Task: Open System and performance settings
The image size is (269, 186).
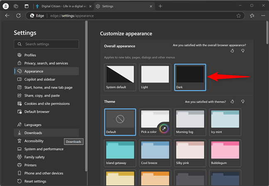Action: pos(46,149)
